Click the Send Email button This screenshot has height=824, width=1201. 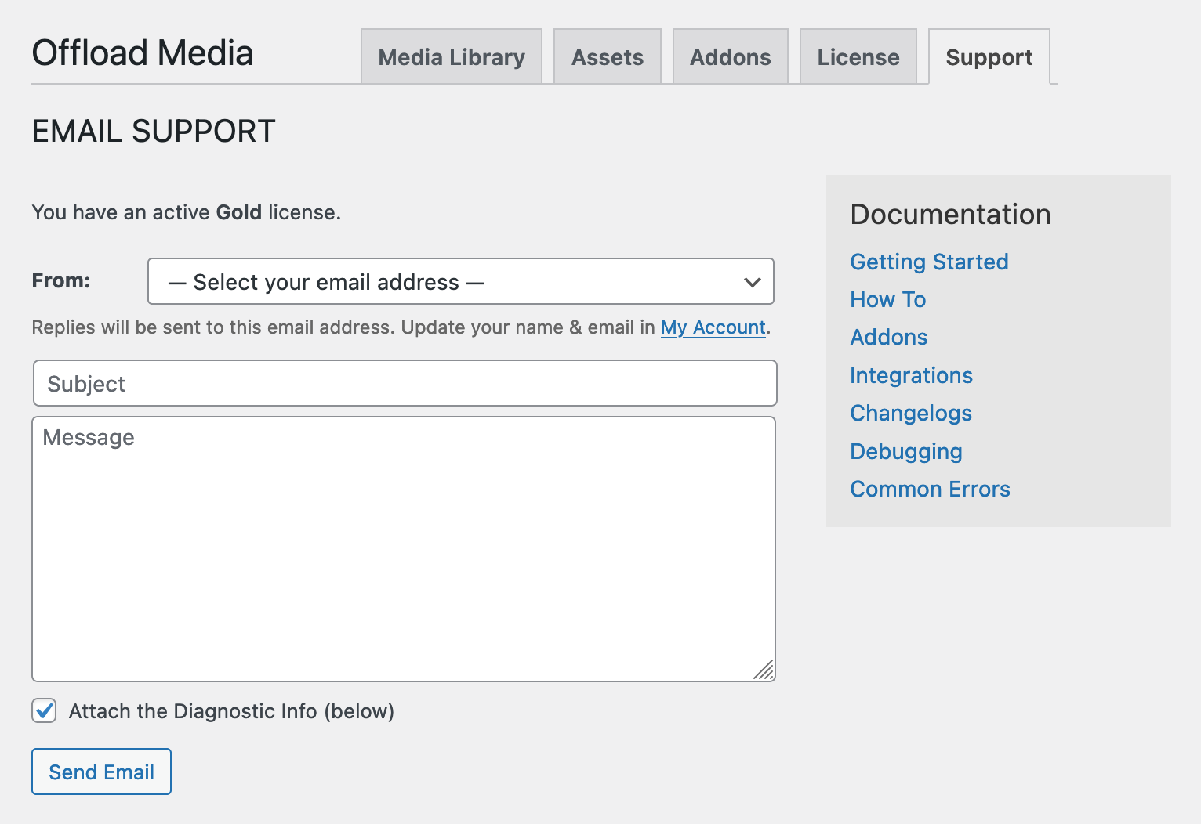coord(101,772)
